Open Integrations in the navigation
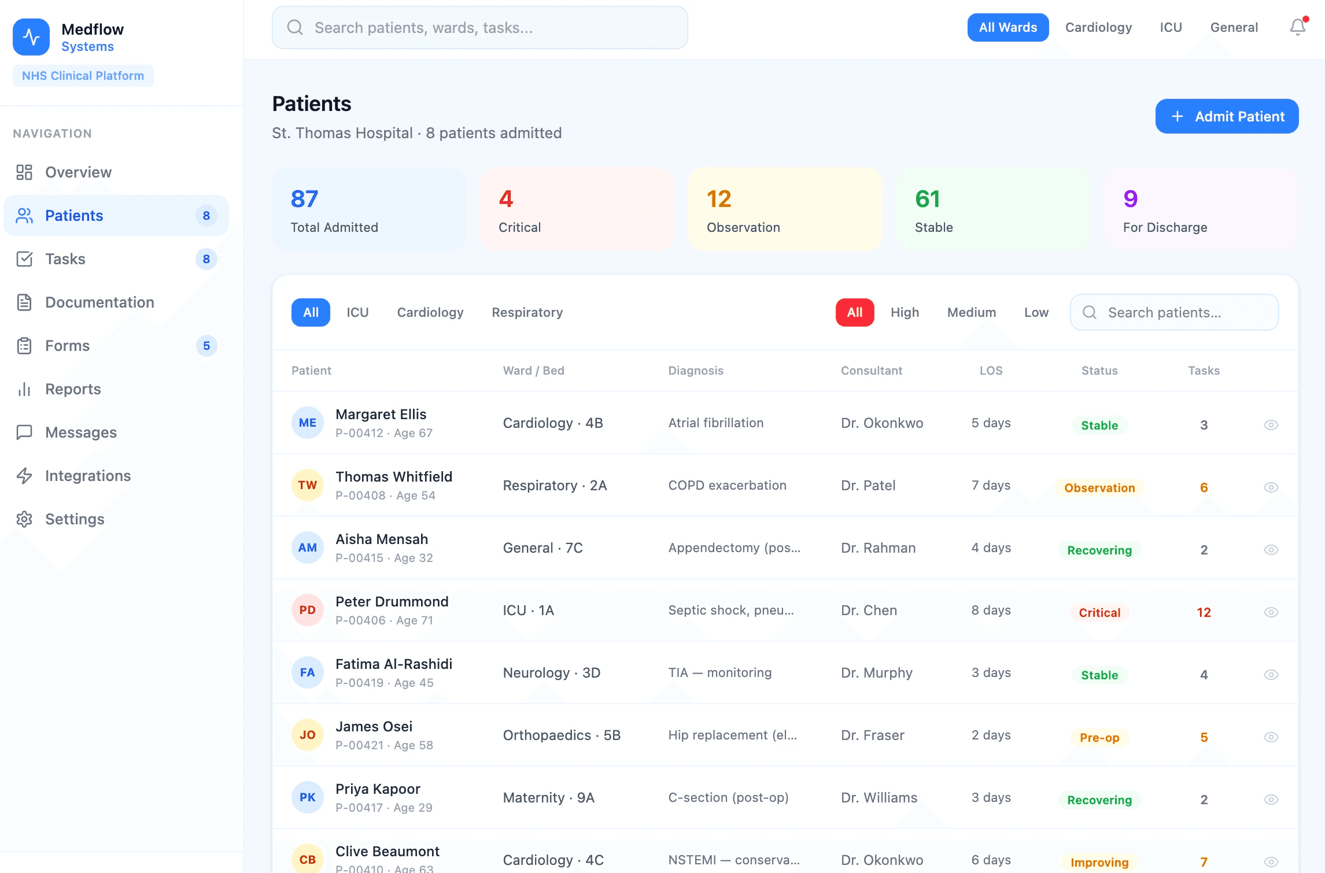This screenshot has width=1325, height=873. pyautogui.click(x=116, y=476)
